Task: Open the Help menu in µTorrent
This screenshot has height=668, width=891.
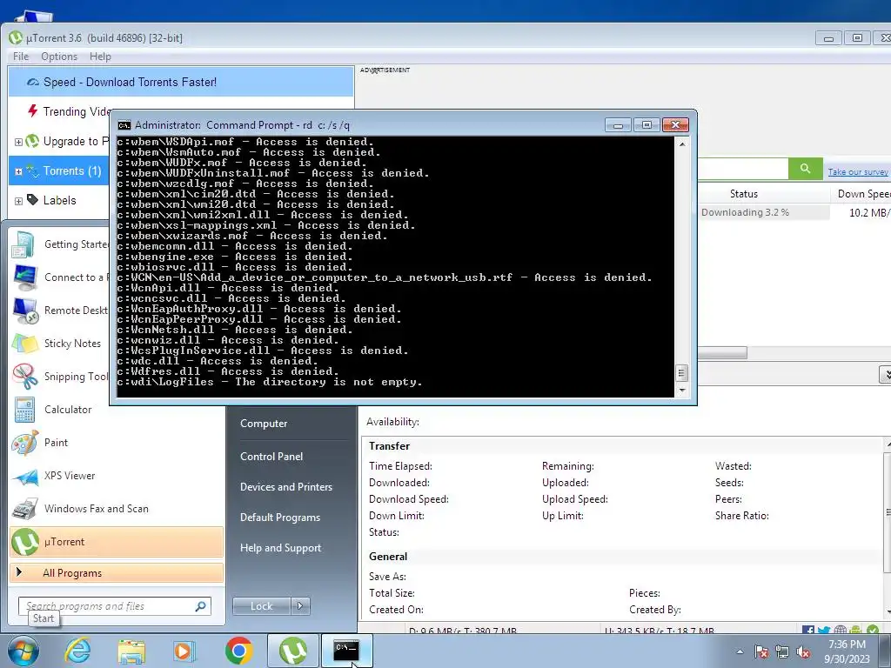Action: [x=100, y=57]
